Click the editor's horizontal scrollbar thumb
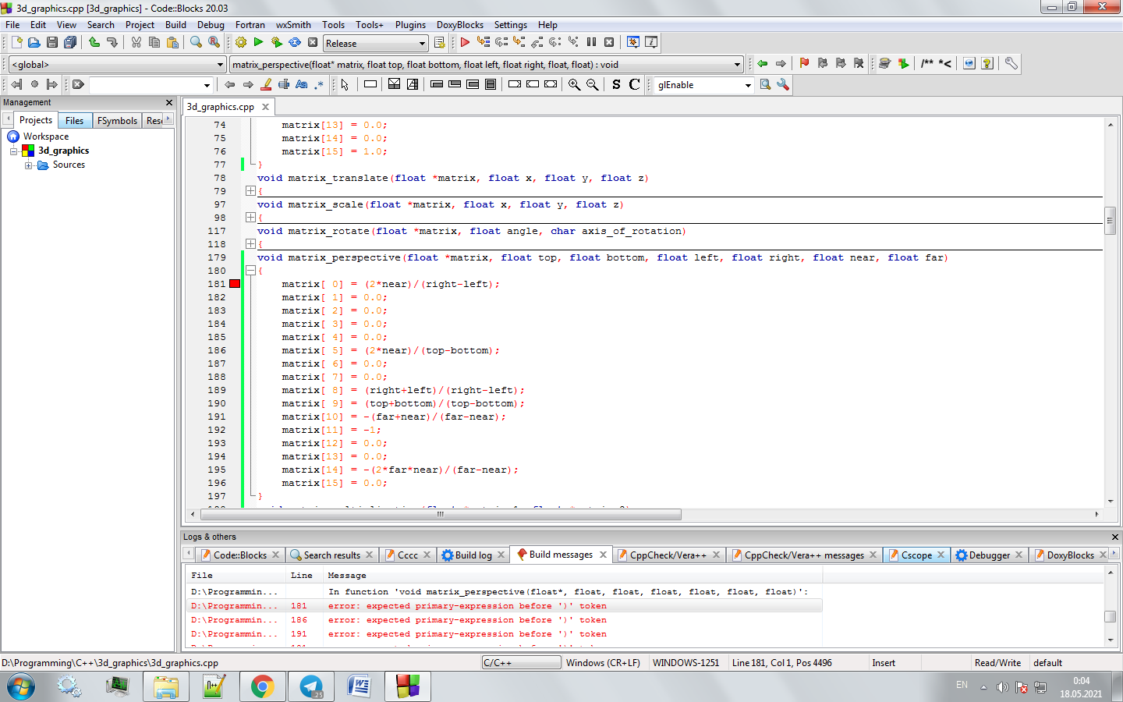Screen dimensions: 1123x702 click(x=441, y=515)
